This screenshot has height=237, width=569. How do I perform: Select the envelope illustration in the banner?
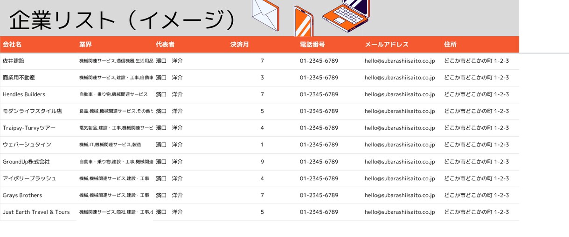point(265,15)
